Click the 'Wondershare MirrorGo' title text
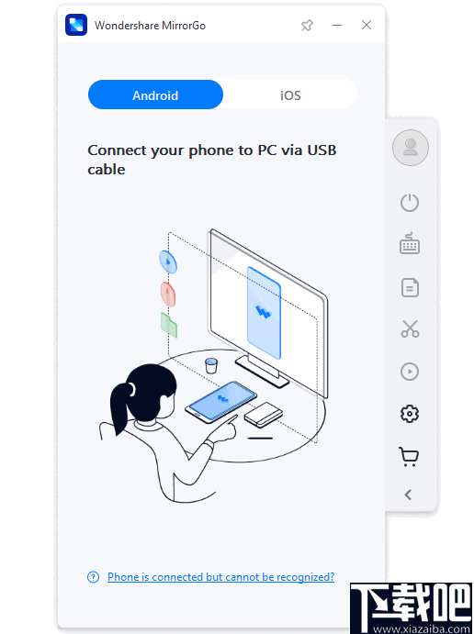474x634 pixels. click(x=150, y=26)
